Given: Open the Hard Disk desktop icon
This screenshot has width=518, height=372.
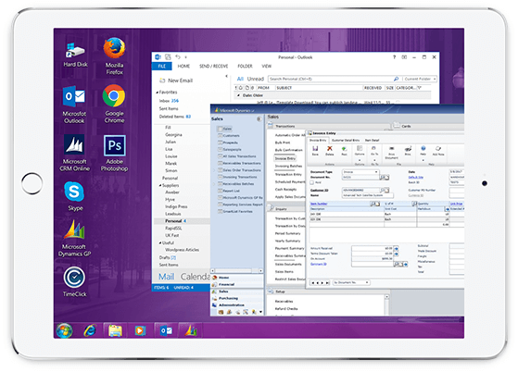Looking at the screenshot, I should [75, 55].
